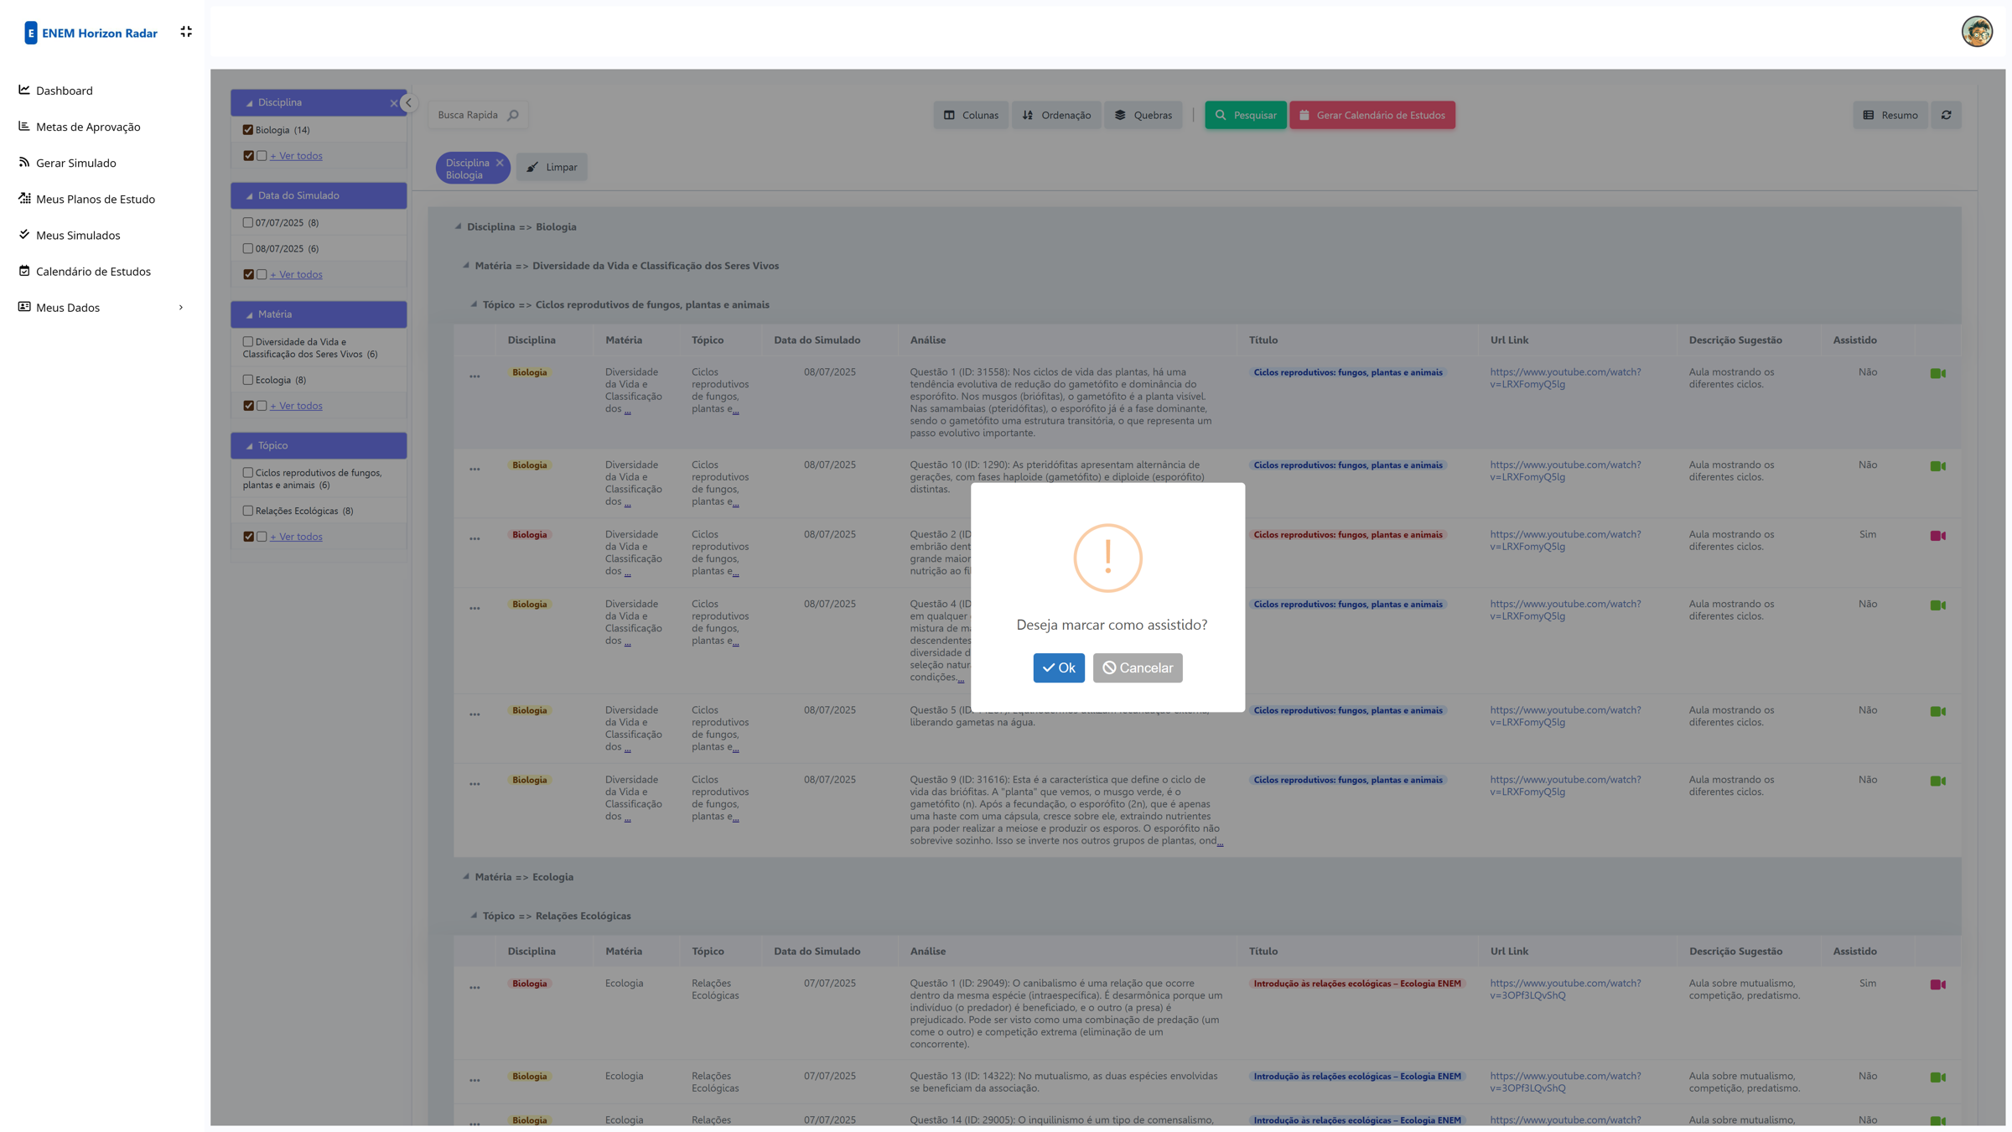Click green video icon for Questão 13 row
Screen dimensions: 2012x1132
1938,1077
